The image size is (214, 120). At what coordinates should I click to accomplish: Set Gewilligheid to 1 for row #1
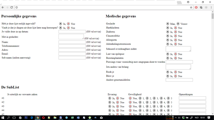pyautogui.click(x=140, y=98)
